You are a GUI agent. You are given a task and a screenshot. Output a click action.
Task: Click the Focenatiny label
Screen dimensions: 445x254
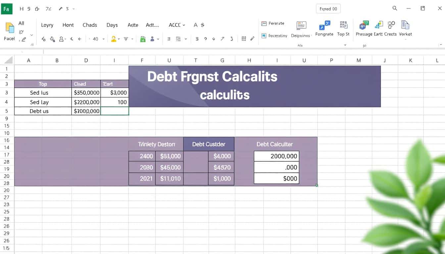(278, 36)
